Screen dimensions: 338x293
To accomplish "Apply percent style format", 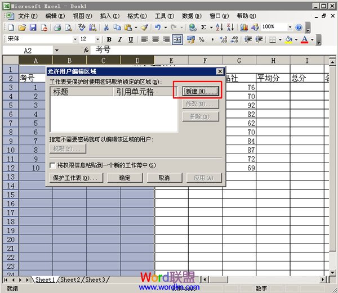I will [x=202, y=39].
